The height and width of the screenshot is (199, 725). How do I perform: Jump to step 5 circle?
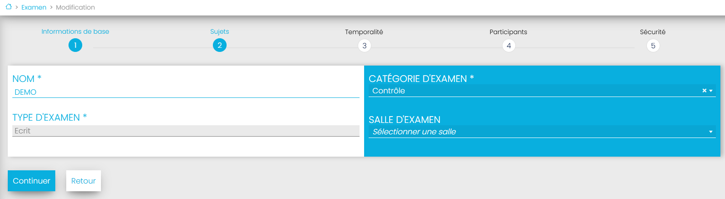pos(653,46)
